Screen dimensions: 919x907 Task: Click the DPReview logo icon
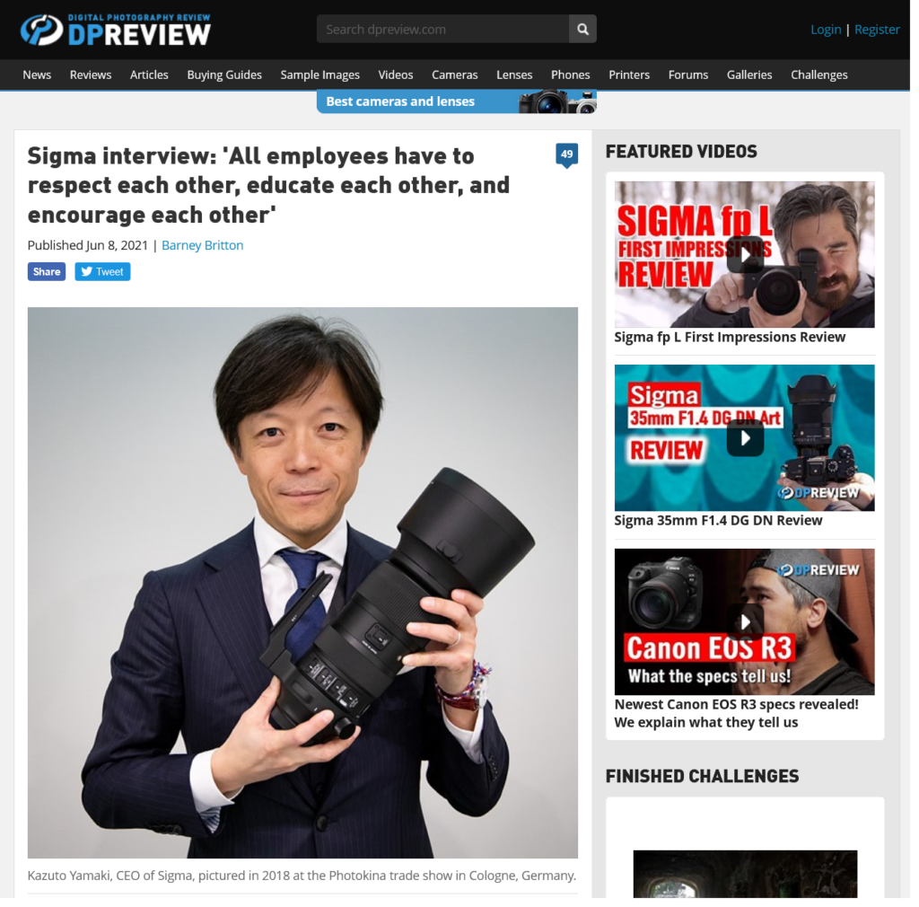(41, 30)
